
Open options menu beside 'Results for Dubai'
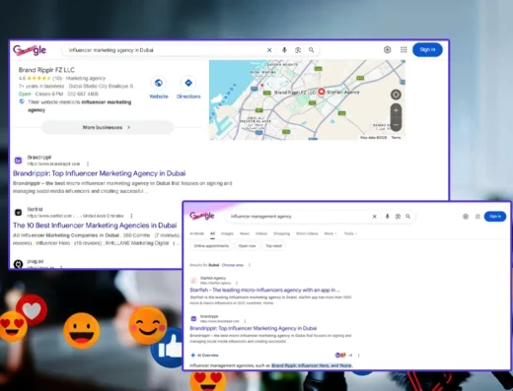[250, 265]
